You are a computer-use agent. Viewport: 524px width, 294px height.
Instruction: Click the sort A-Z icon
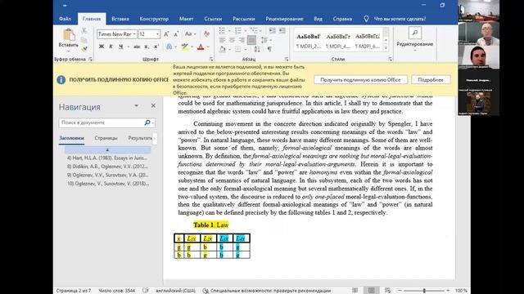pyautogui.click(x=257, y=50)
